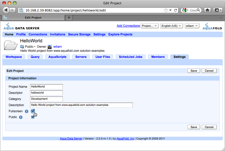Bookmark page with the star icon
Viewport: 225px width, 151px height.
click(166, 10)
